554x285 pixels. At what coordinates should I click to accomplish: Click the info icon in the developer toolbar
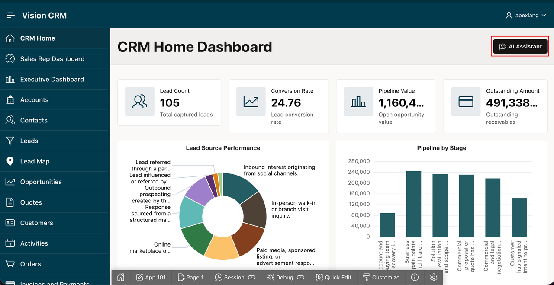415,277
